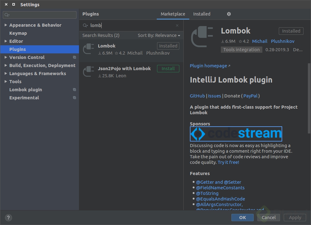
Task: Open the GitHub link
Action: pos(197,96)
